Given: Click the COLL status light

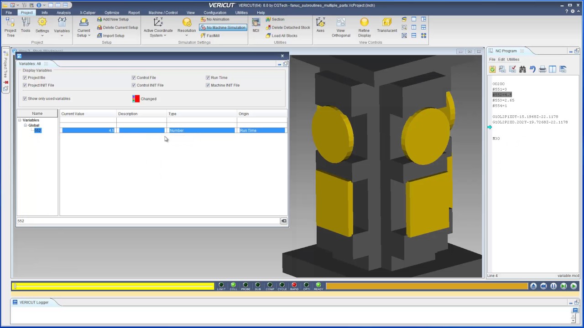Looking at the screenshot, I should (x=233, y=285).
